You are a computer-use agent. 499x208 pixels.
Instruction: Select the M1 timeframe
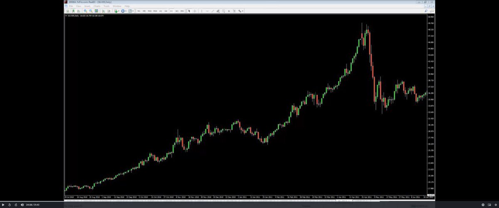pyautogui.click(x=138, y=11)
